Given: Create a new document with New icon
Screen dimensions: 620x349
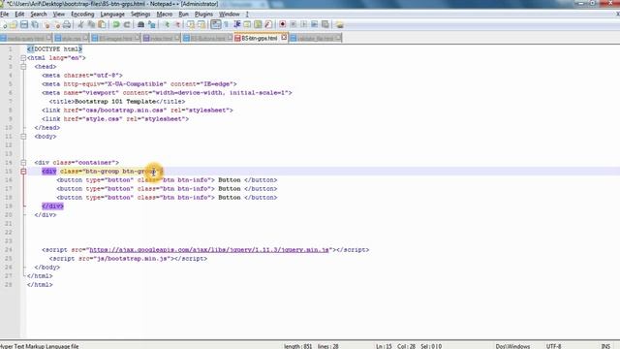Looking at the screenshot, I should click(4, 24).
